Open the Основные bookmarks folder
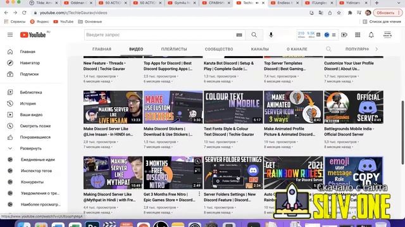 tap(90, 21)
